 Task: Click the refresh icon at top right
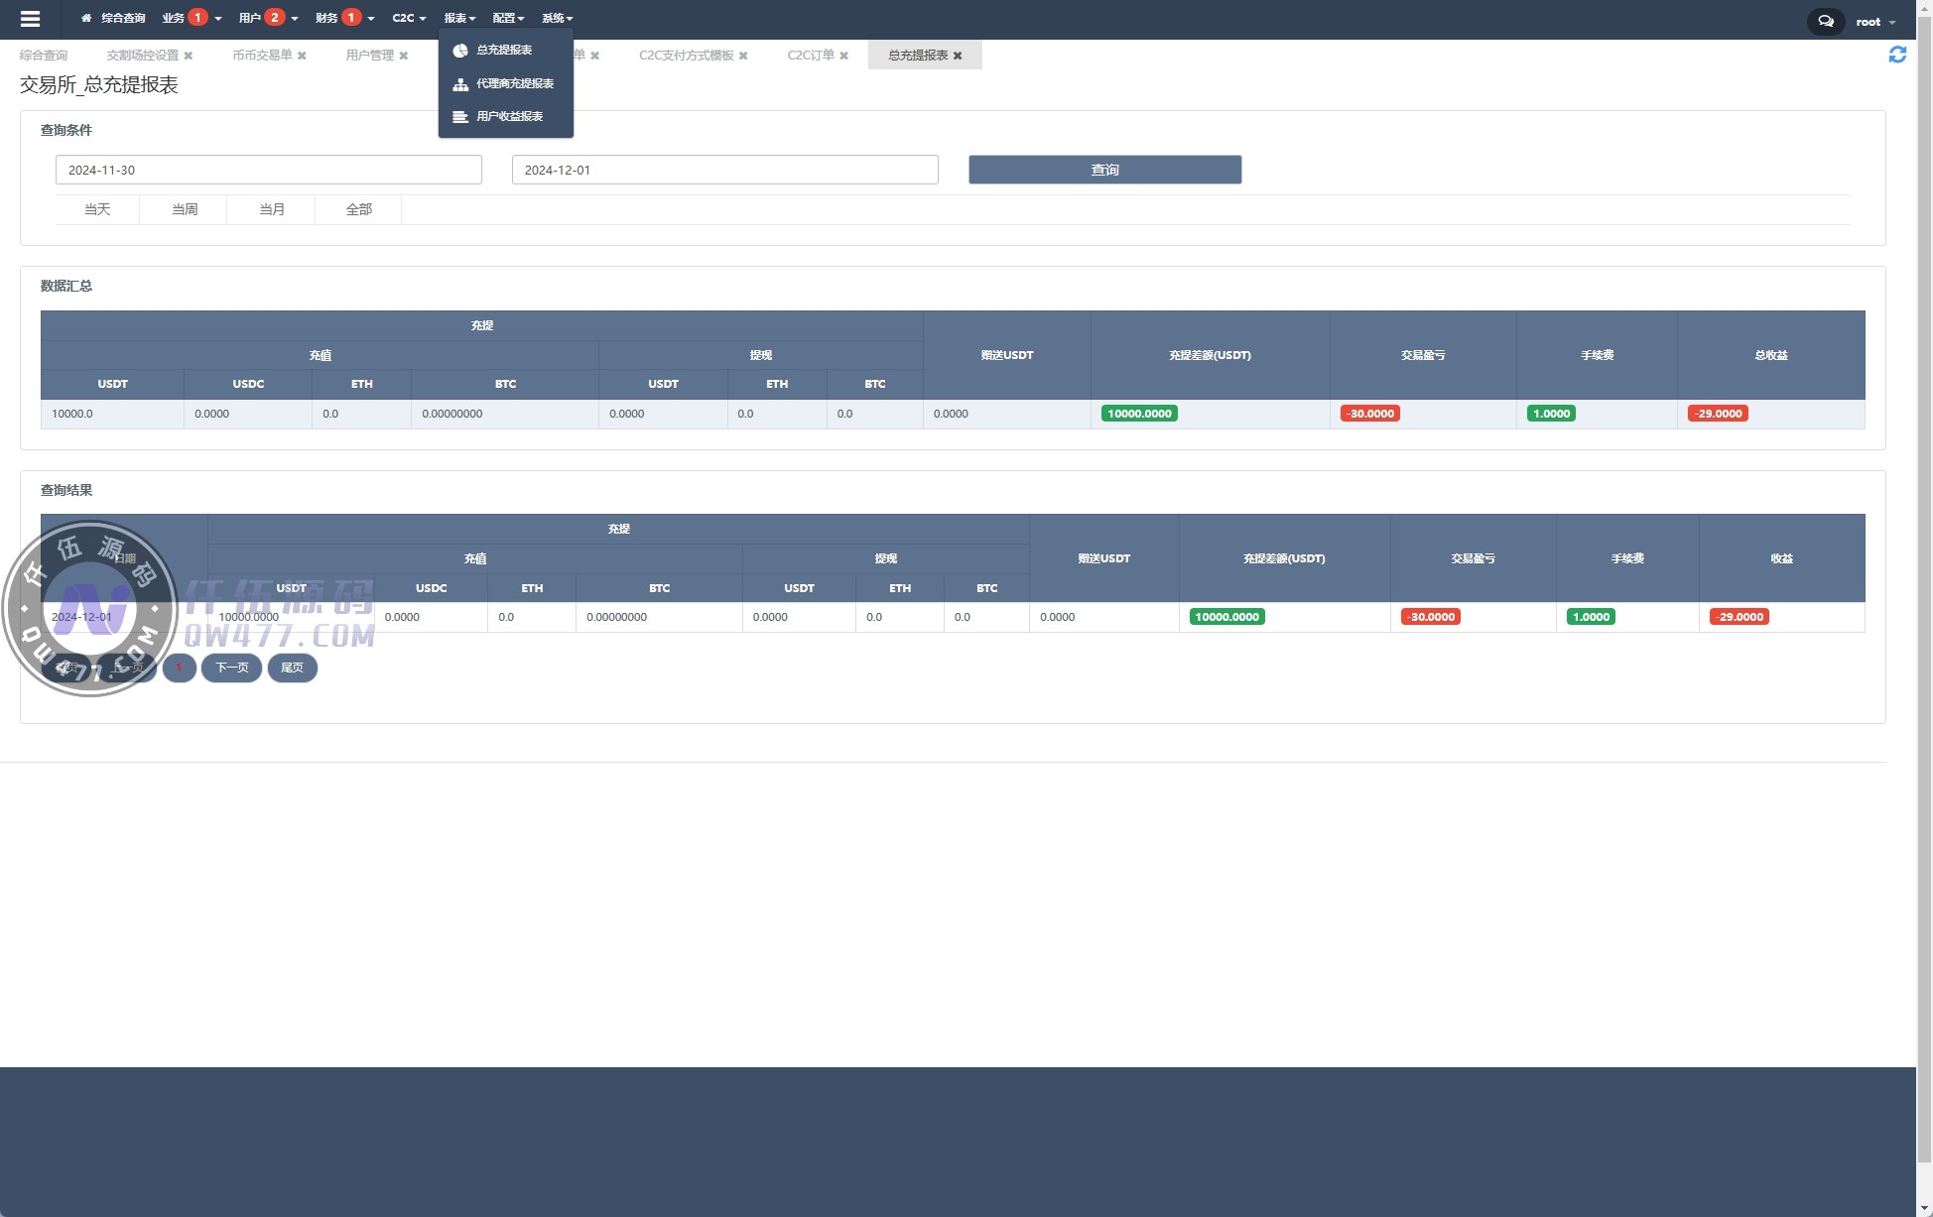(x=1896, y=56)
